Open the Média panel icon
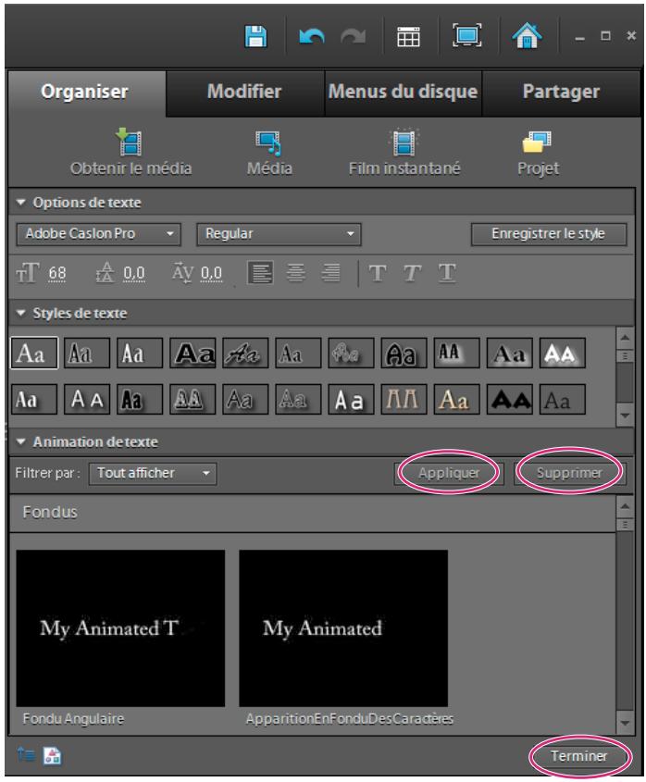 268,143
